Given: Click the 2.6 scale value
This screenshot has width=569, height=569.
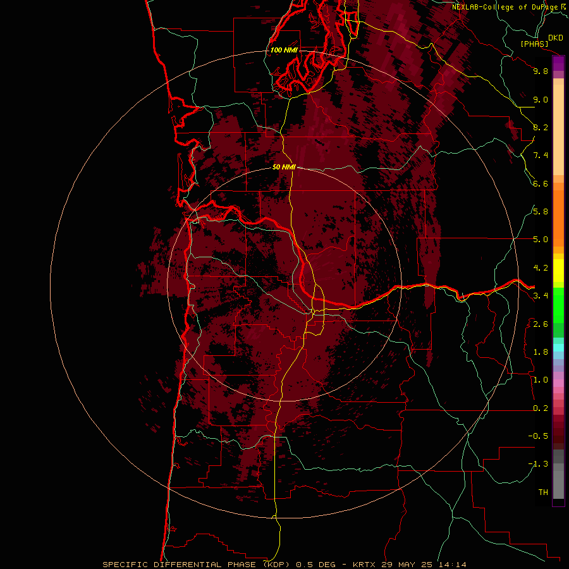Looking at the screenshot, I should coord(541,324).
